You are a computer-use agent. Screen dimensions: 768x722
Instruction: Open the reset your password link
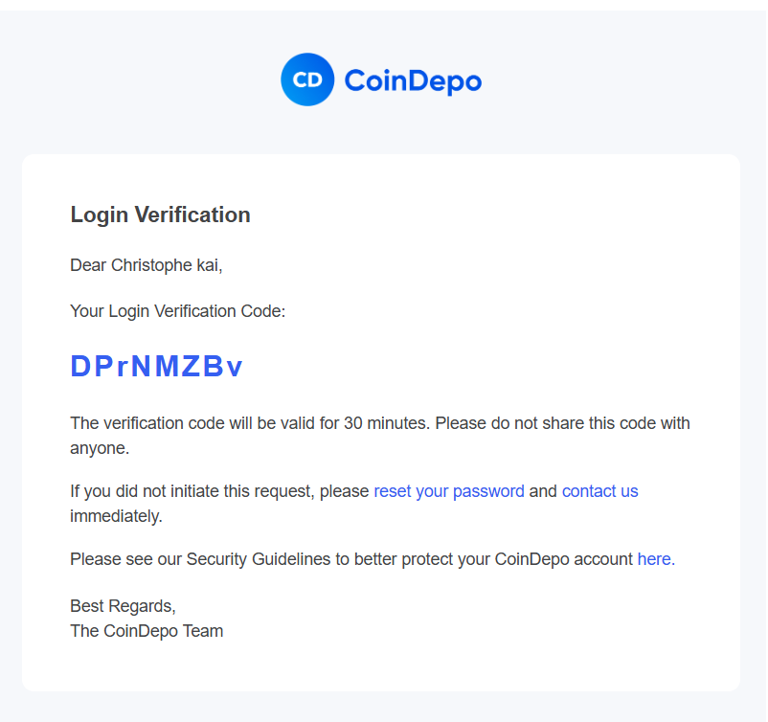pos(449,491)
